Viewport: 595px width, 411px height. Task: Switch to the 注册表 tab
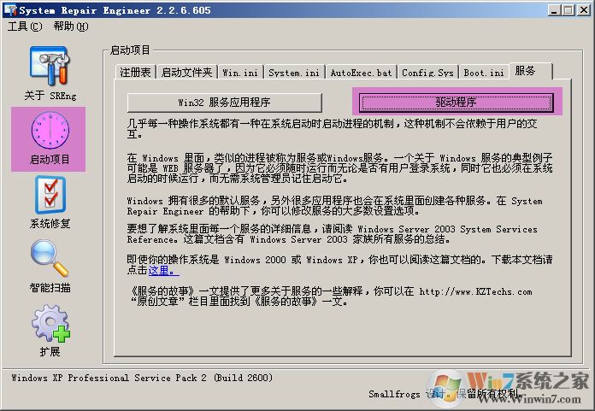[x=135, y=73]
